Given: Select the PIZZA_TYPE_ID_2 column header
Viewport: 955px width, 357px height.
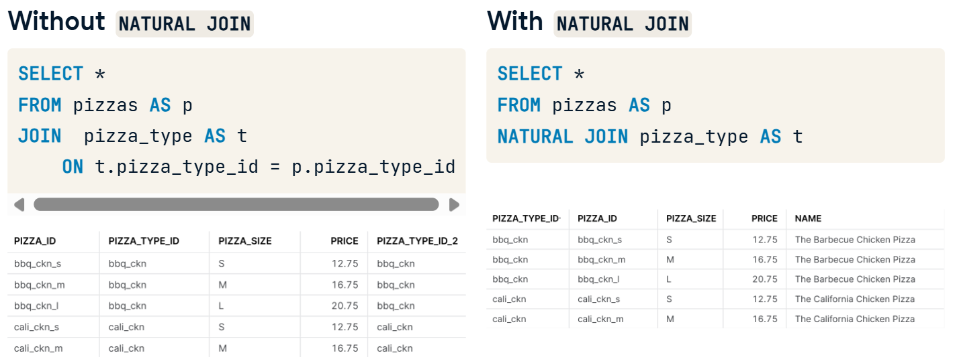Looking at the screenshot, I should [417, 241].
